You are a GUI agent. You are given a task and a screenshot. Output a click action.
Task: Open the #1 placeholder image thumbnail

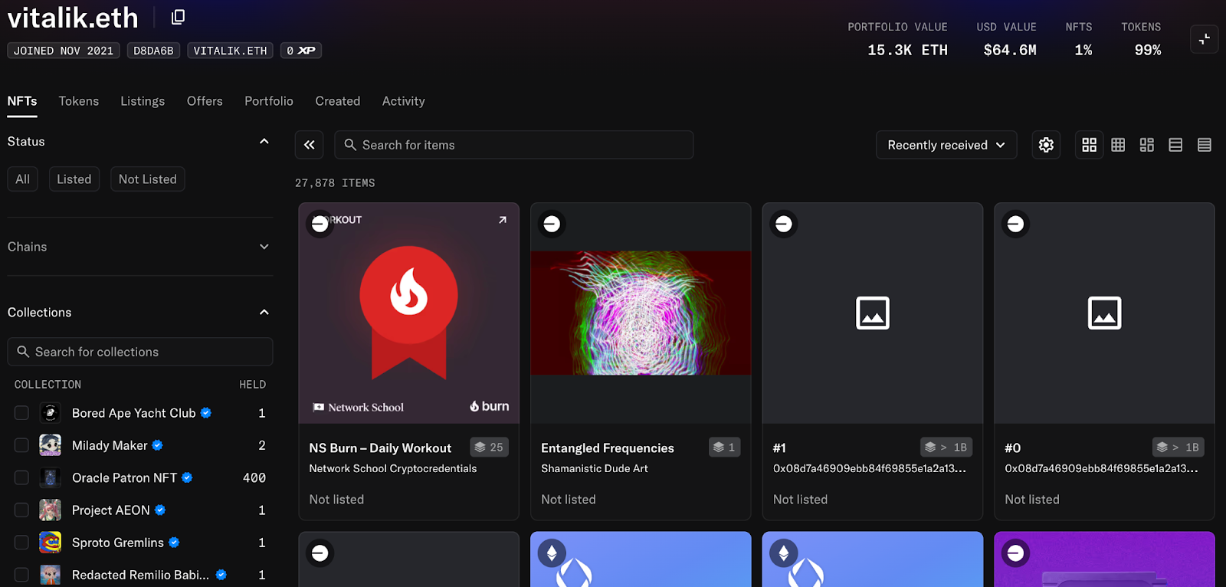pyautogui.click(x=873, y=313)
